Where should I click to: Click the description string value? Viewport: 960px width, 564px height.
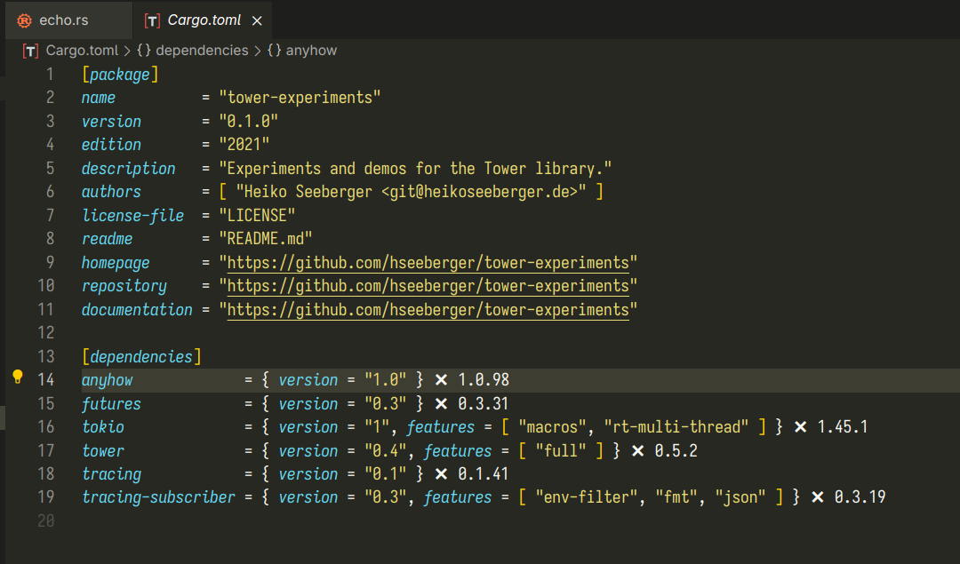(x=415, y=168)
